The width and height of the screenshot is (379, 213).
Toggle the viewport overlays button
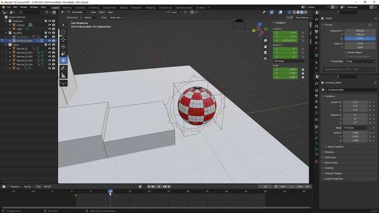280,12
